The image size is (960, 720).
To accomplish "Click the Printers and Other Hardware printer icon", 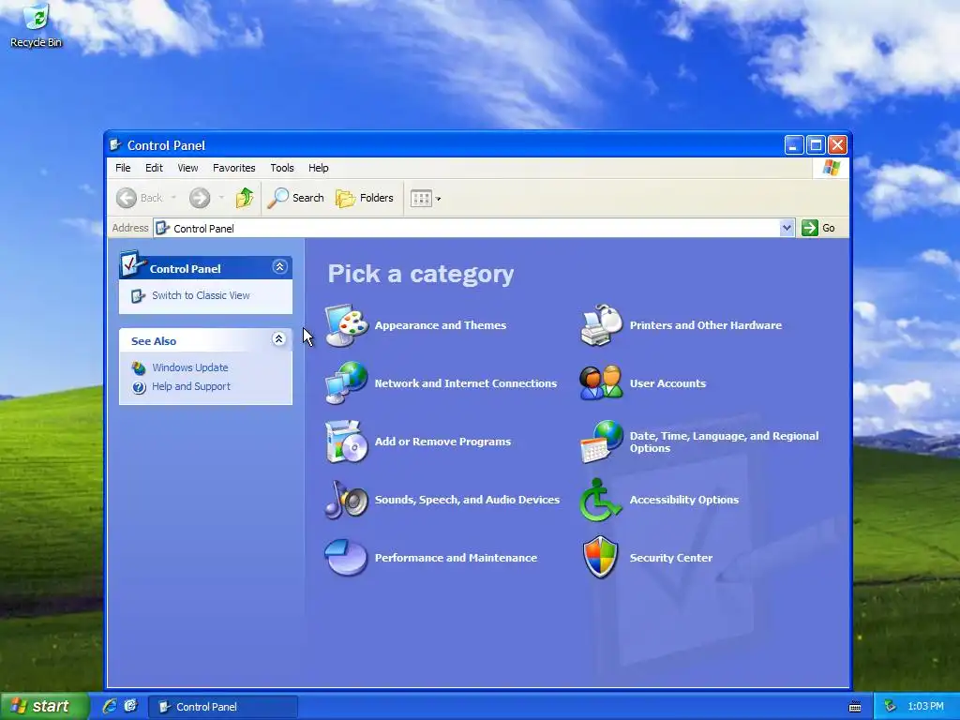I will pos(601,325).
